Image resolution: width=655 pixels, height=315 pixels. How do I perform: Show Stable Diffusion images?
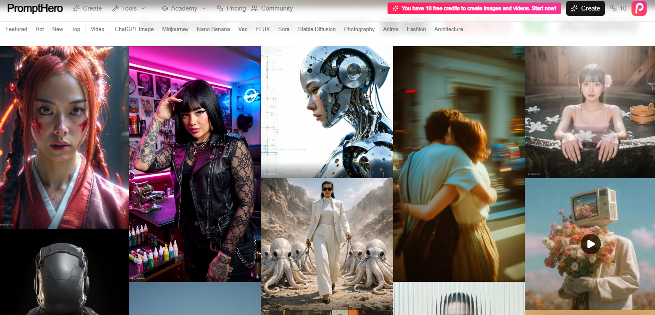click(x=317, y=29)
